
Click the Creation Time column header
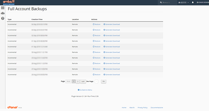[x=37, y=19]
